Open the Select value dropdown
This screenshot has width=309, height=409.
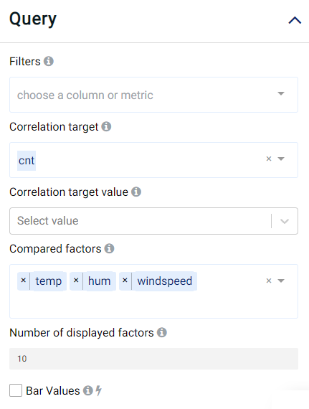click(153, 221)
